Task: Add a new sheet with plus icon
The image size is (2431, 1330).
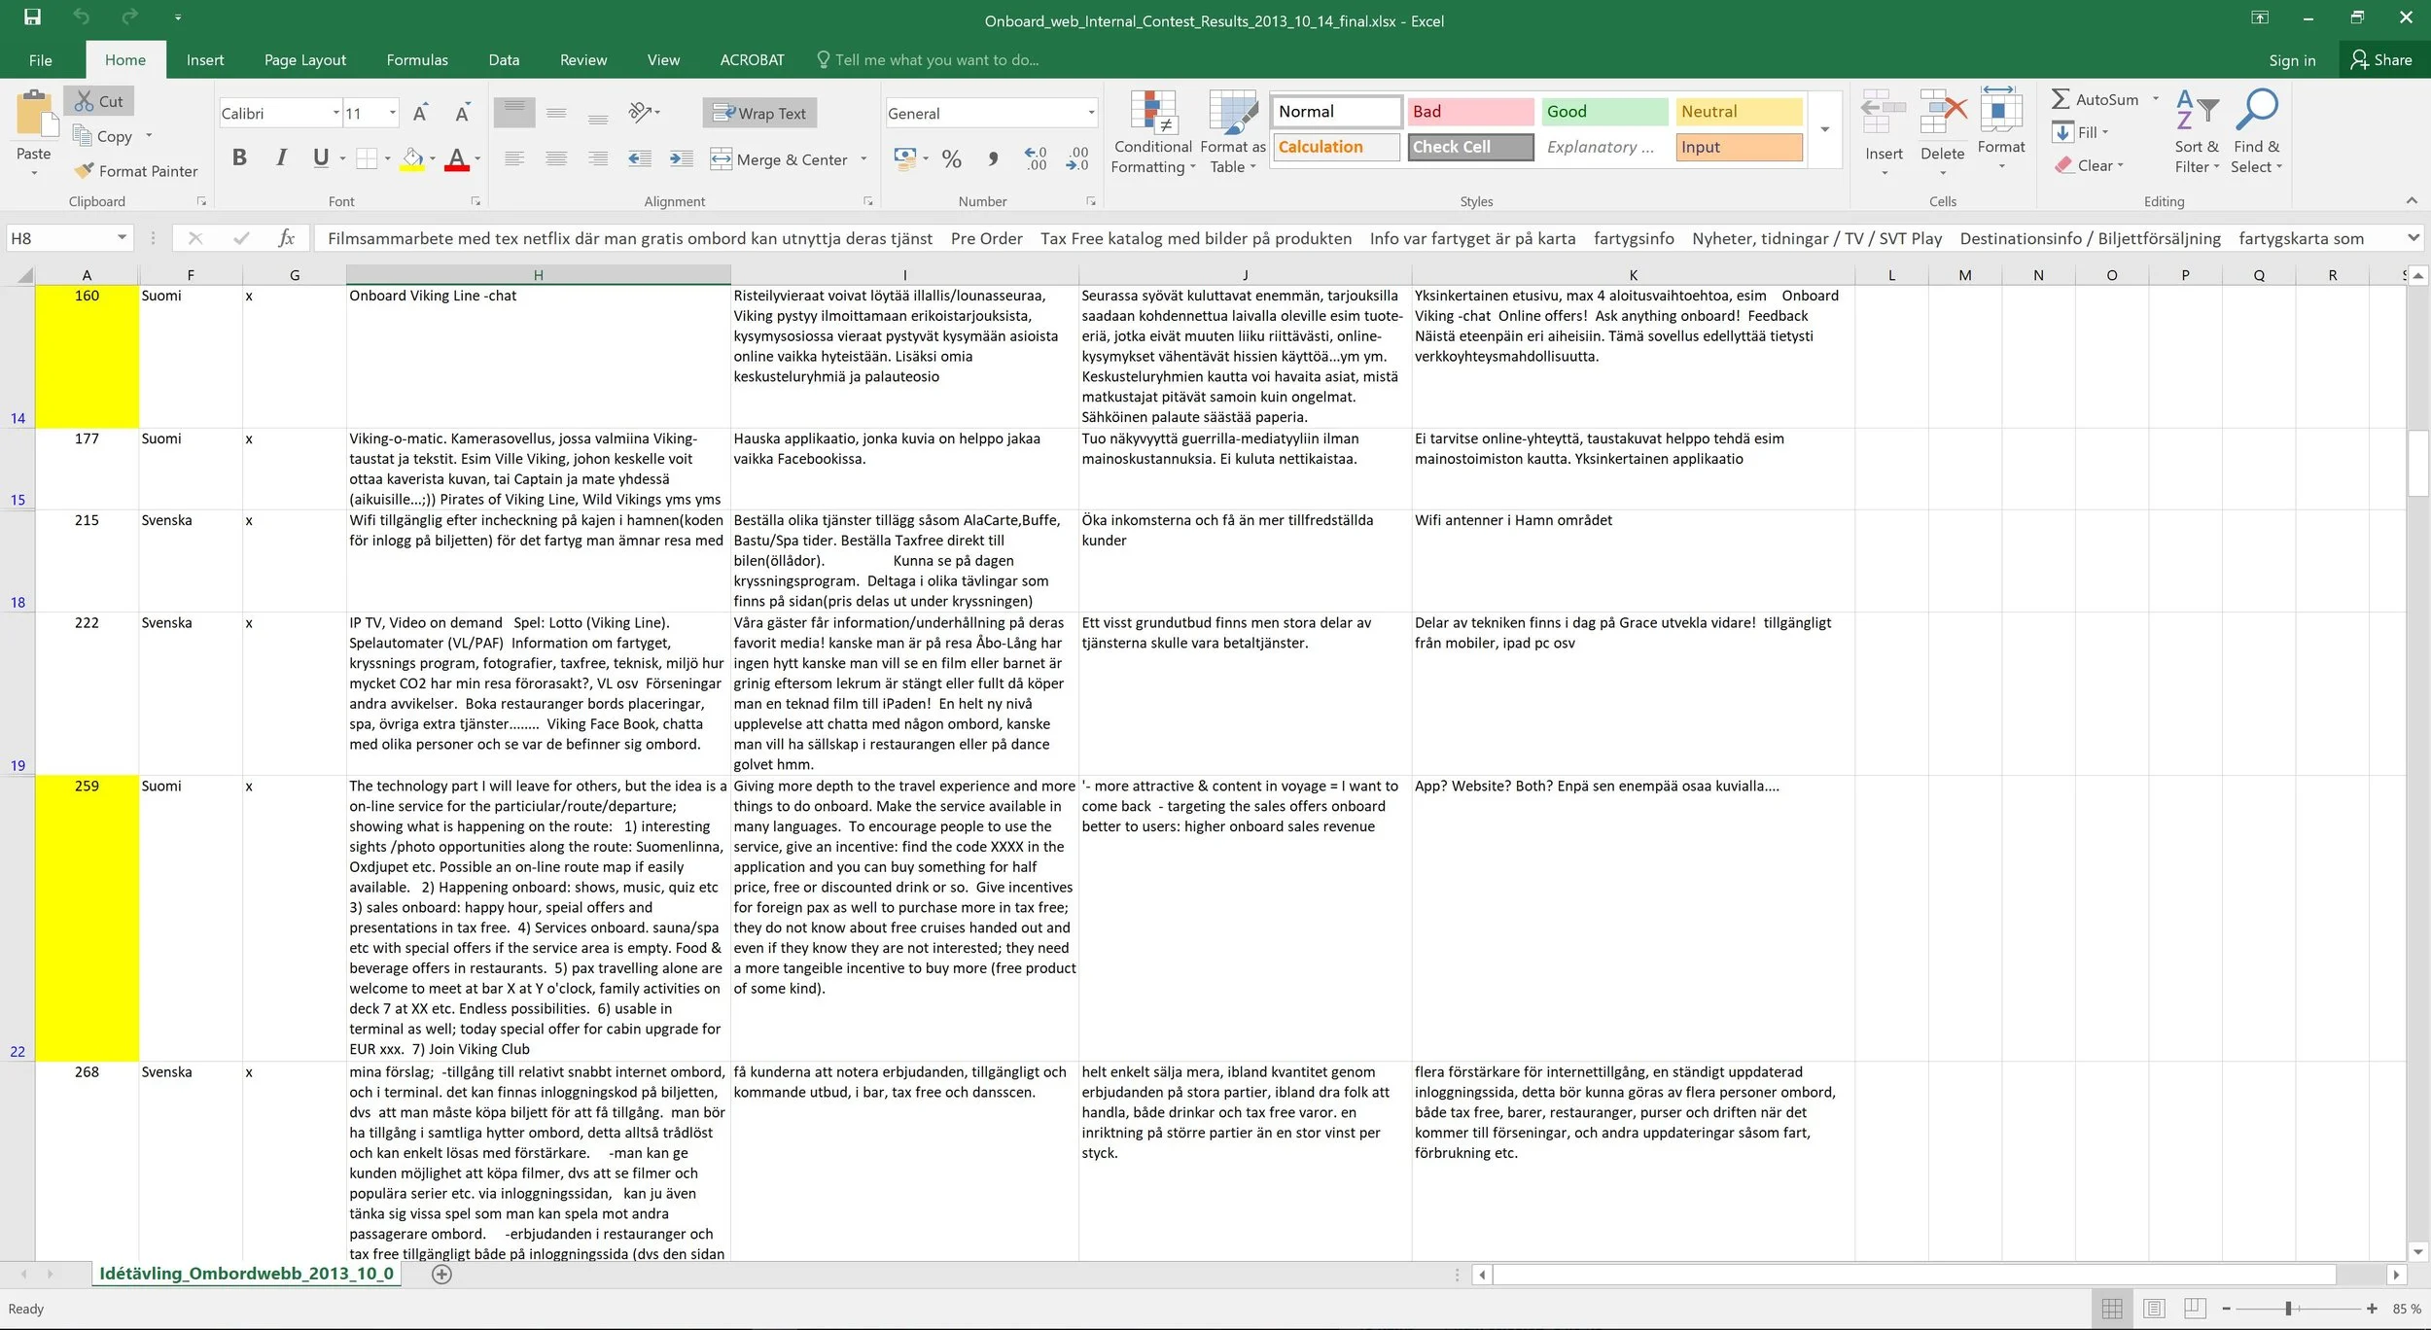Action: 441,1274
